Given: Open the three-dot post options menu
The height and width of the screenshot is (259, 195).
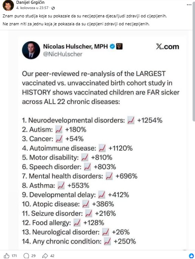Looking at the screenshot, I should click(189, 5).
